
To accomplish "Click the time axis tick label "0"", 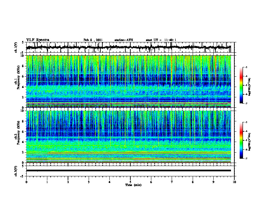I will tap(26, 182).
